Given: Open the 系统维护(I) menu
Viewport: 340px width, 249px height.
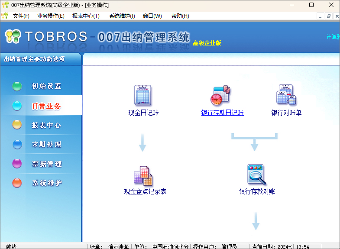Looking at the screenshot, I should pyautogui.click(x=122, y=16).
